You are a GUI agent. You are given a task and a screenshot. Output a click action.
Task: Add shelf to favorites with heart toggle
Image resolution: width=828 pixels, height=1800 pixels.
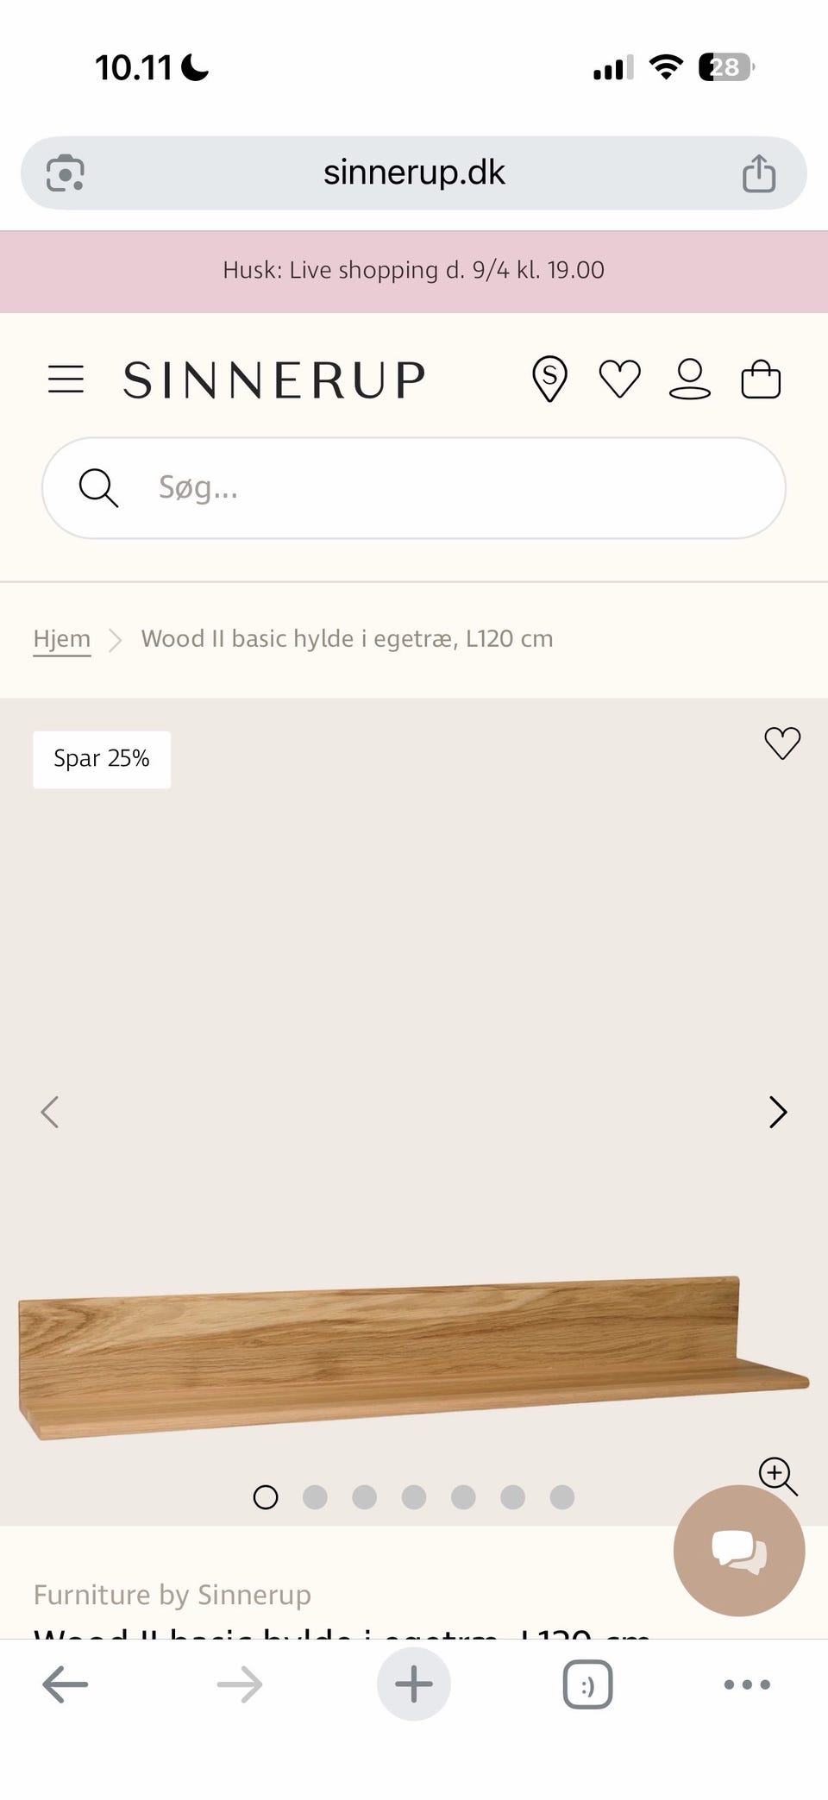coord(782,743)
